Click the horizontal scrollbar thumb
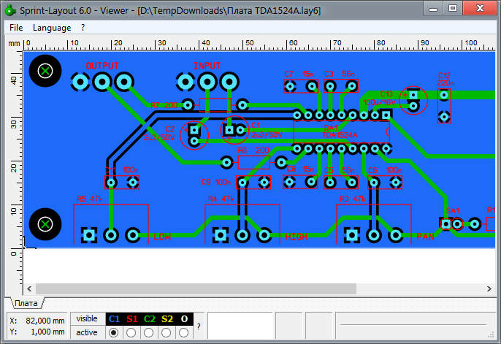 click(196, 288)
